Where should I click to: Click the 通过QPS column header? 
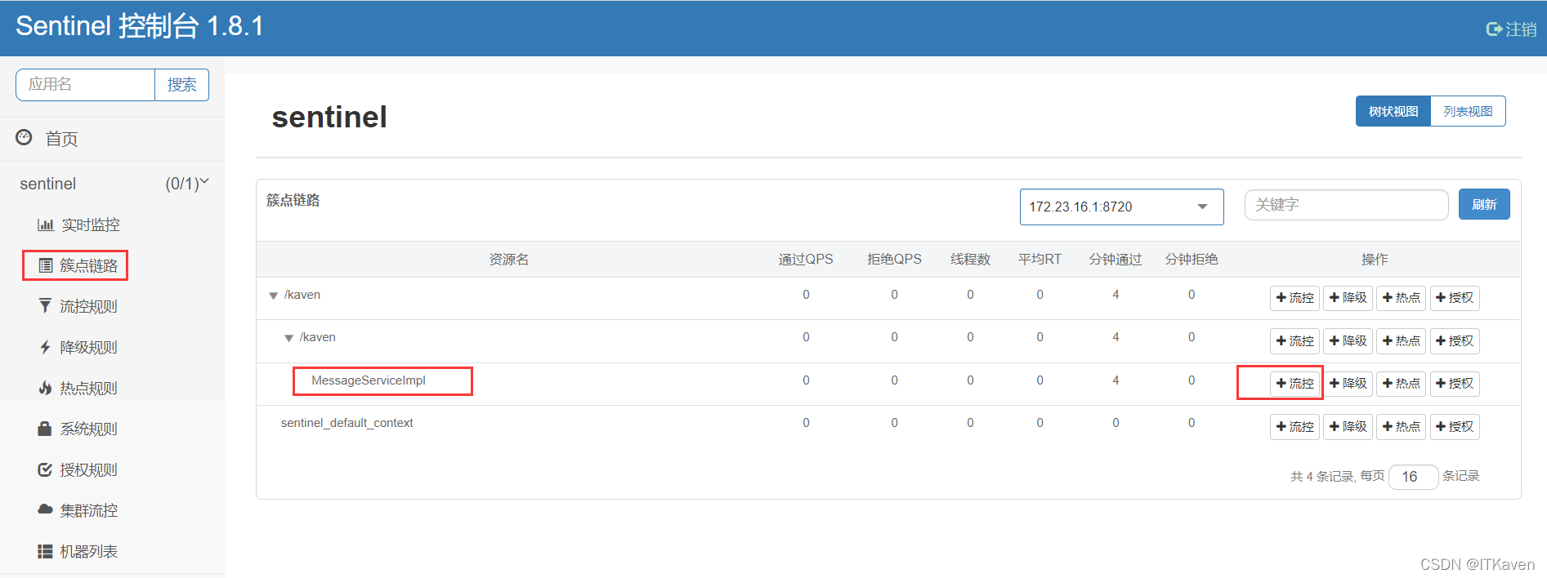(x=806, y=260)
